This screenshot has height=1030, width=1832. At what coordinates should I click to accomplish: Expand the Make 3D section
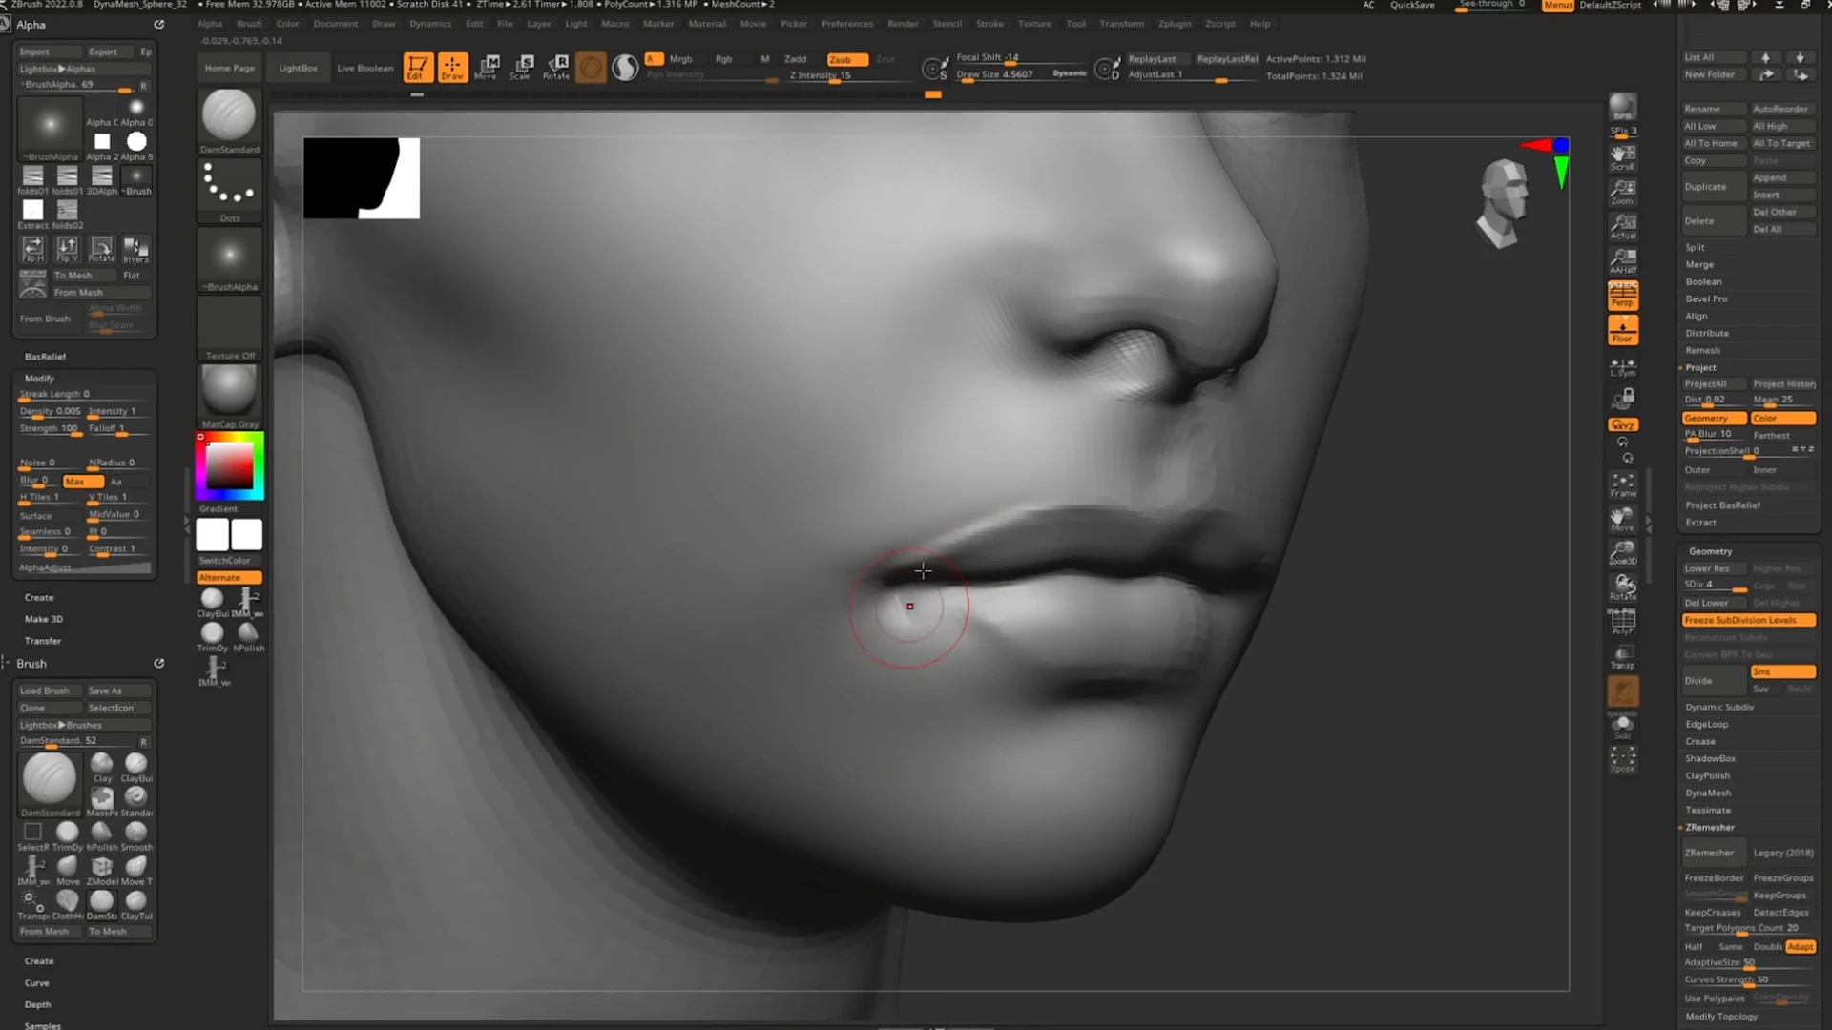(x=44, y=619)
